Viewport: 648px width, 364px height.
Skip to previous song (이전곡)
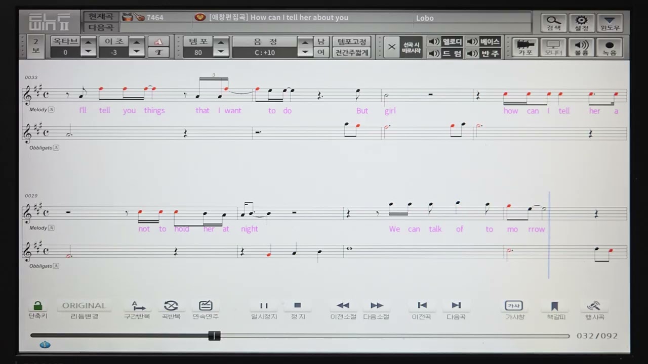click(422, 310)
